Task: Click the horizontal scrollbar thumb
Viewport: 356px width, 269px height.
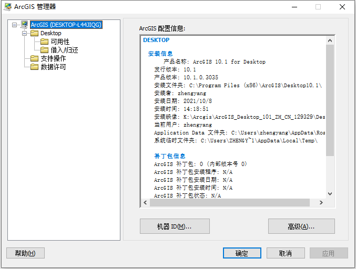Action: tap(230, 202)
